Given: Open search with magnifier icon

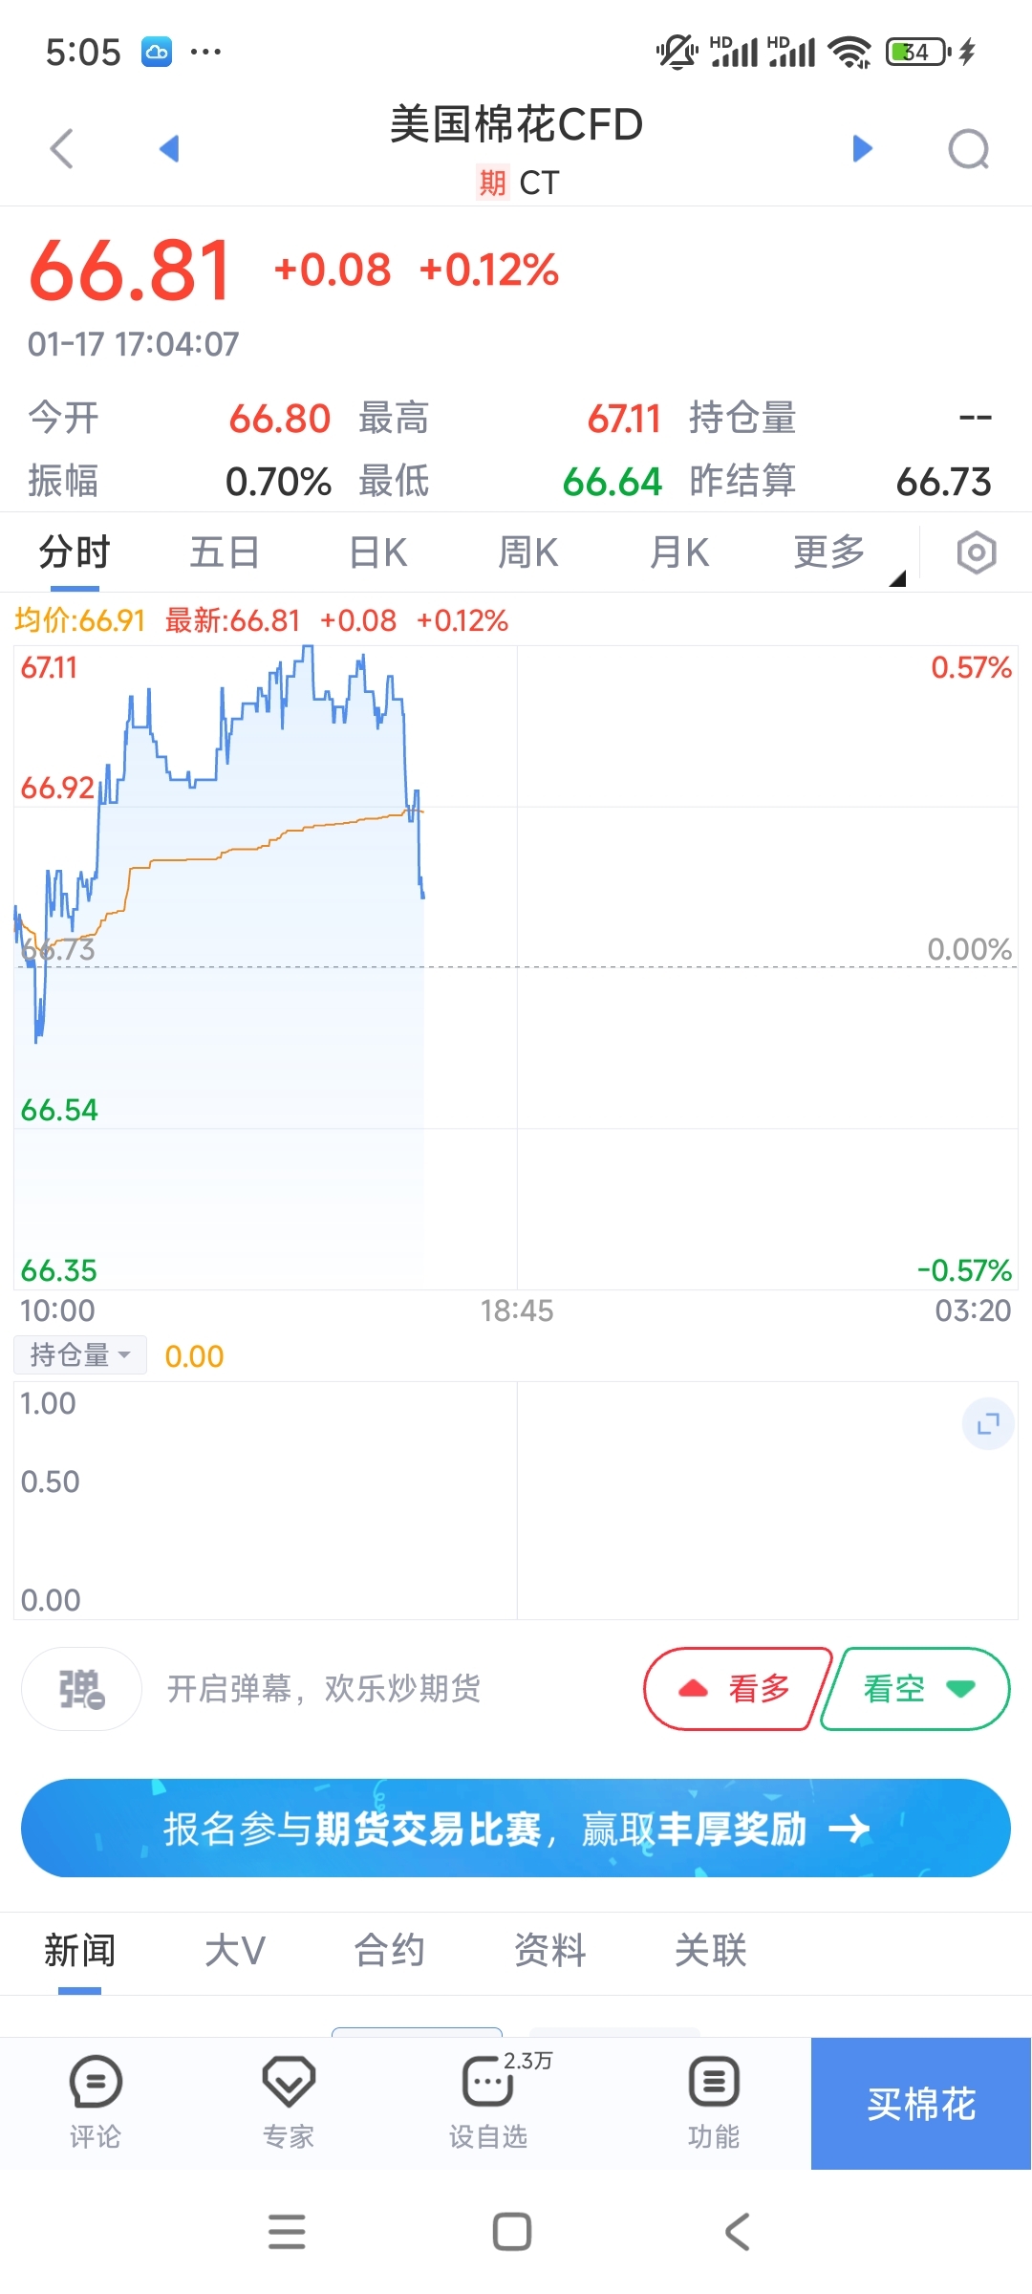Looking at the screenshot, I should click(968, 149).
